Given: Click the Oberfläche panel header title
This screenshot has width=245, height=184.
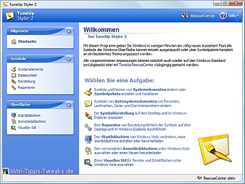Looking at the screenshot, I should 20,105.
